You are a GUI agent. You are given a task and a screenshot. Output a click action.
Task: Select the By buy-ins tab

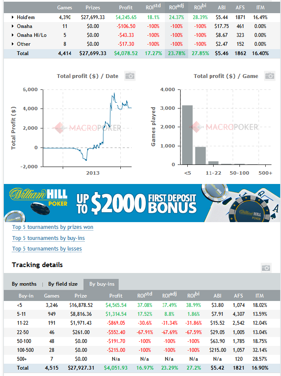[101, 284]
